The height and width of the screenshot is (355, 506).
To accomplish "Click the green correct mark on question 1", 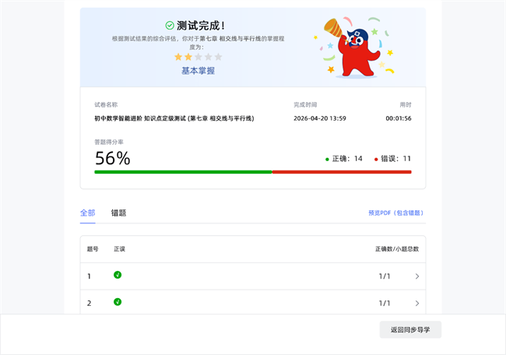I will 118,275.
